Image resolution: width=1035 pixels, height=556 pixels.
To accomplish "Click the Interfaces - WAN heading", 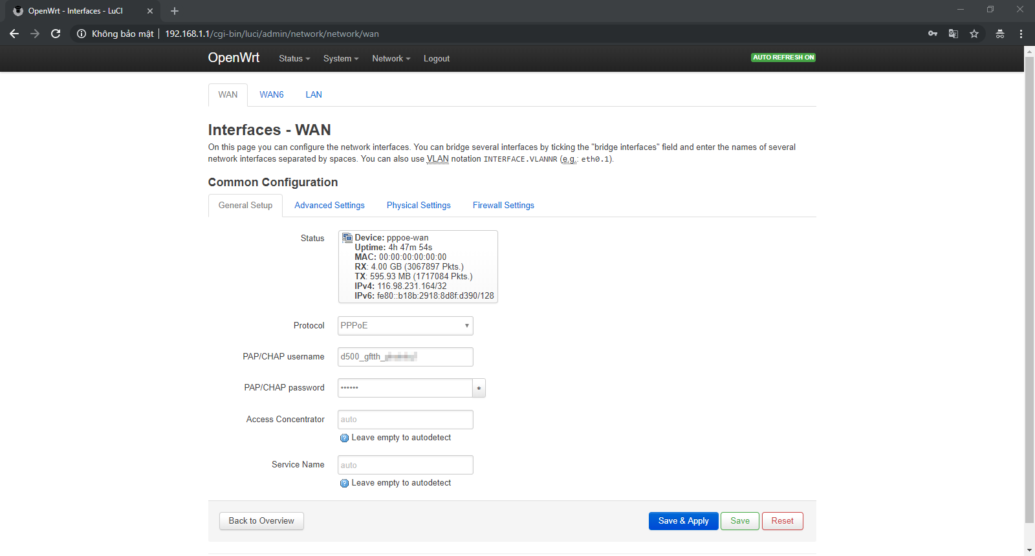I will point(269,130).
